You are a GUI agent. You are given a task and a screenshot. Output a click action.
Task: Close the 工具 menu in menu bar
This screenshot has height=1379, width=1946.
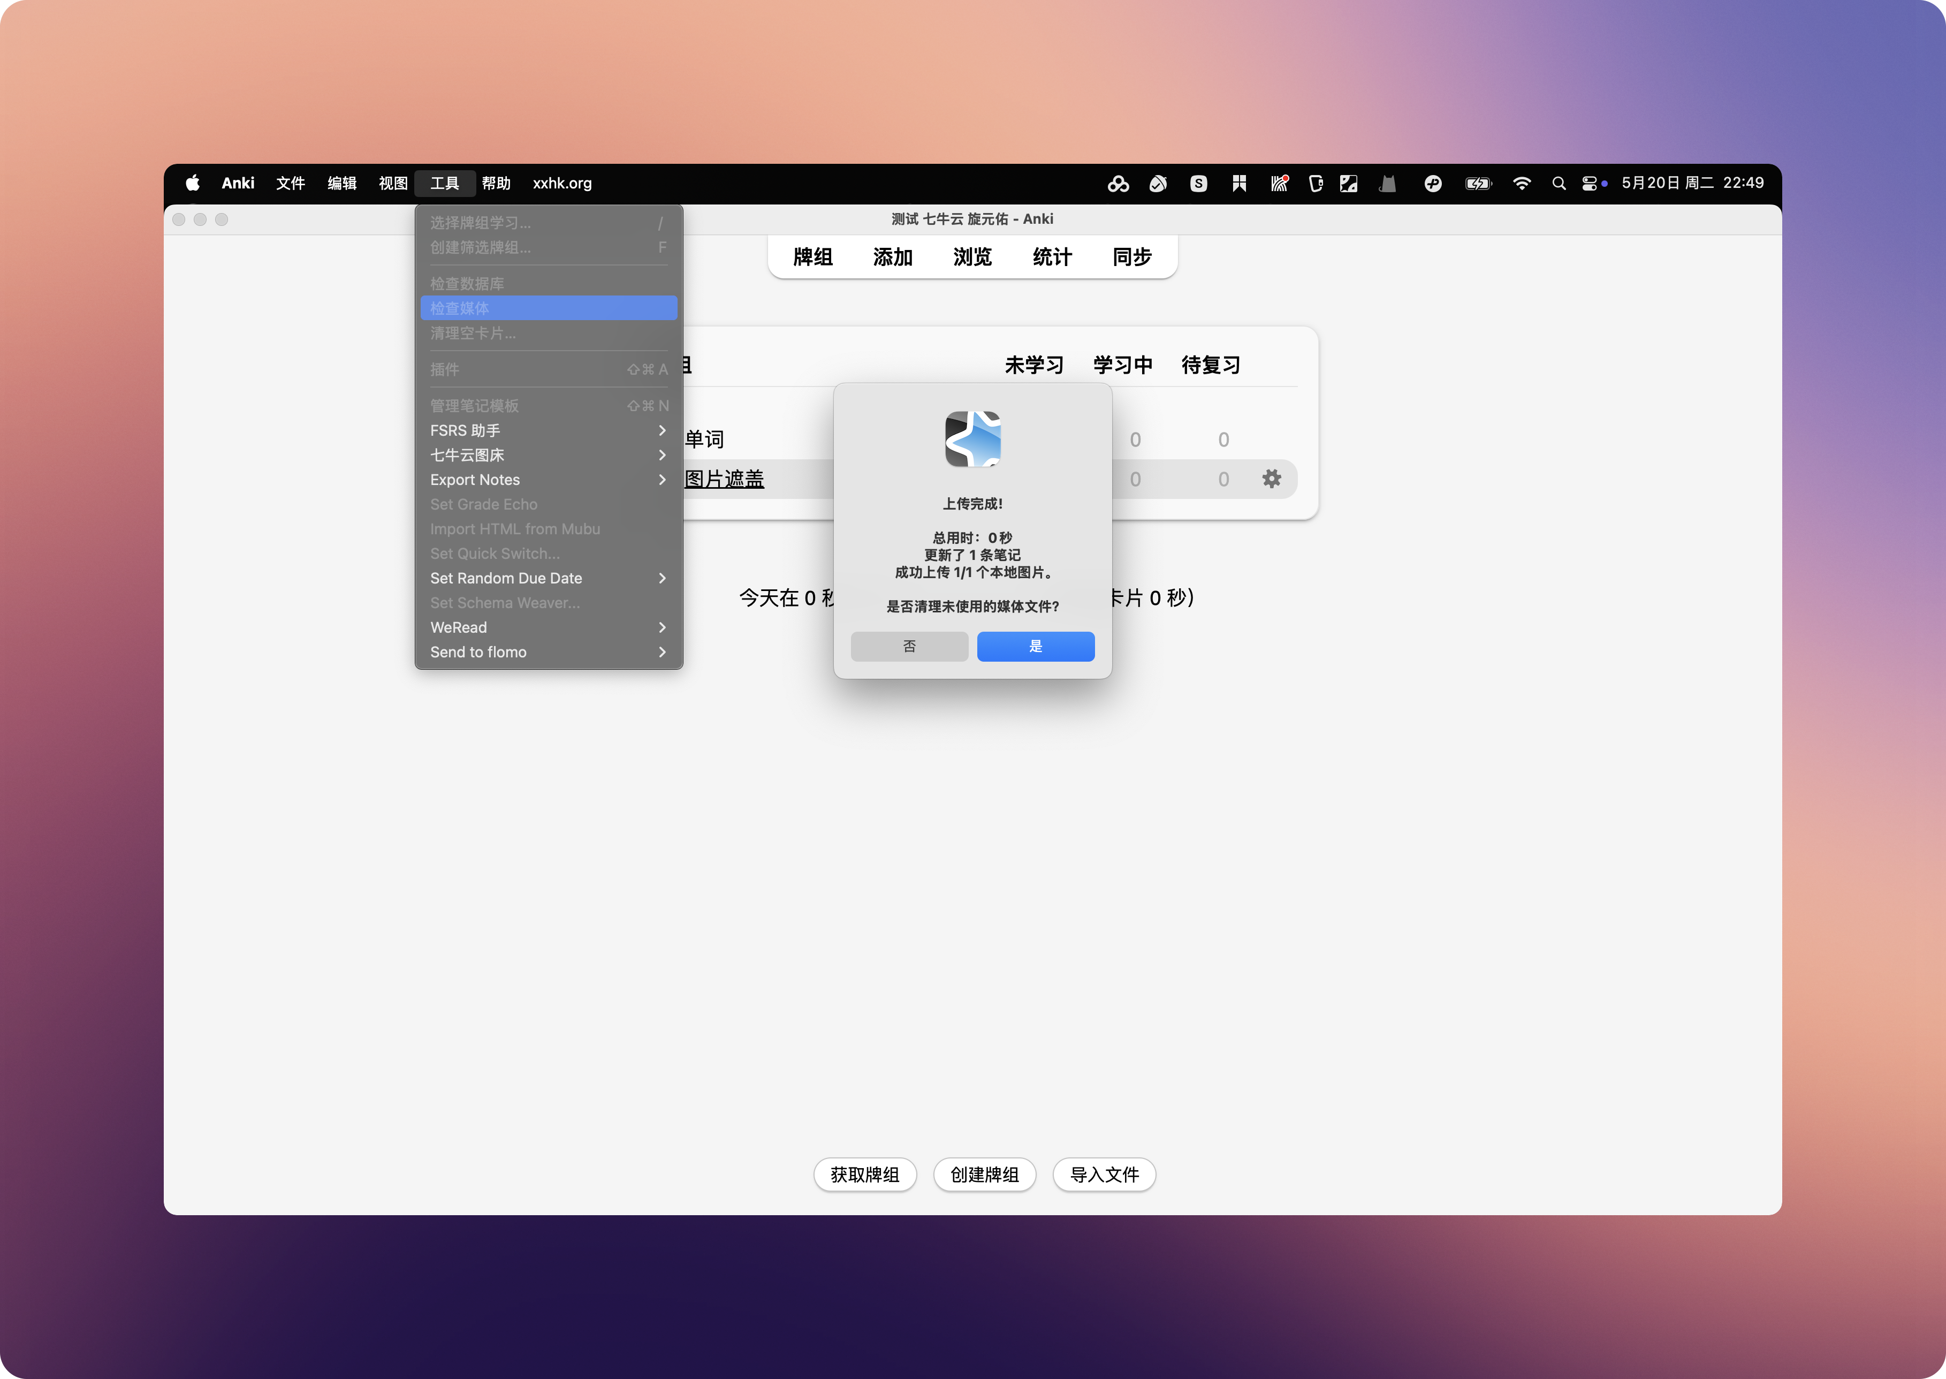click(x=445, y=184)
